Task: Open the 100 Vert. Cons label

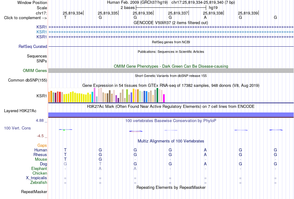Action: (17, 128)
